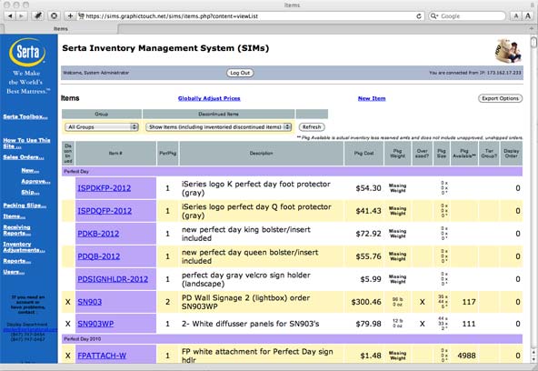Click the Item # column header
The height and width of the screenshot is (371, 538).
(115, 154)
